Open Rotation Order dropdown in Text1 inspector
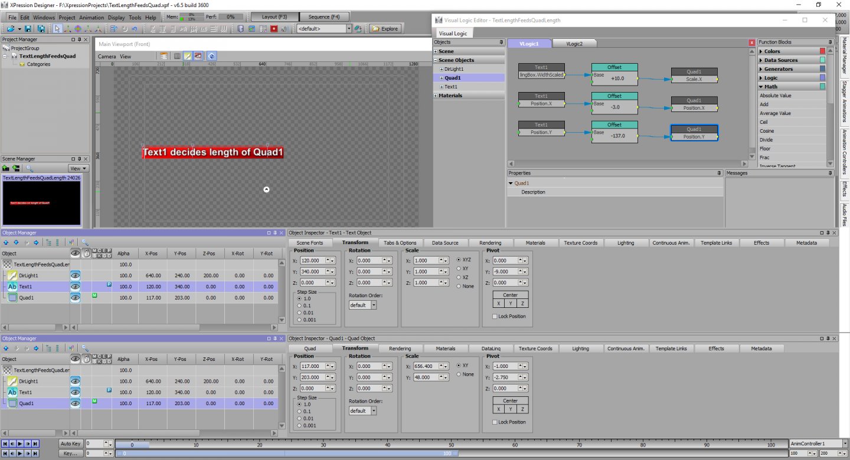850x460 pixels. coord(374,305)
